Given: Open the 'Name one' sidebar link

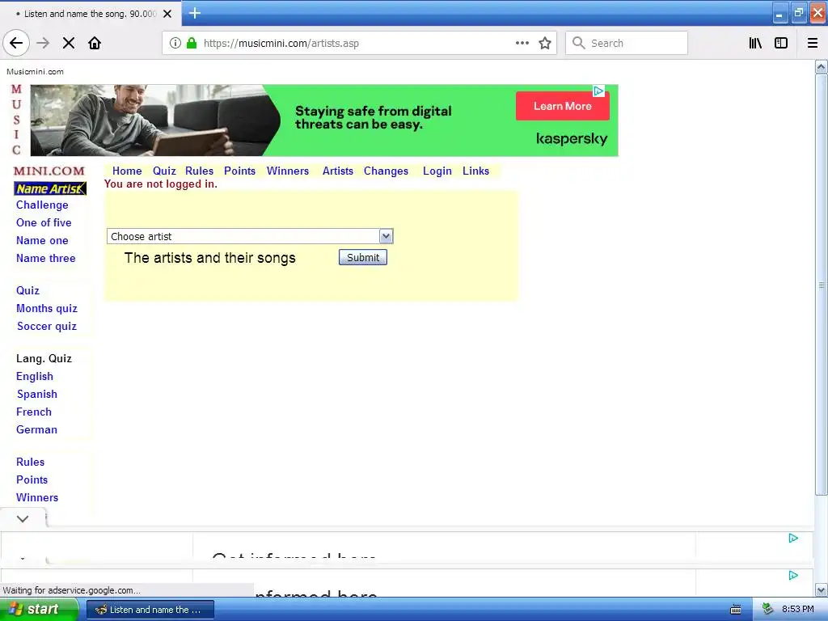Looking at the screenshot, I should (42, 240).
